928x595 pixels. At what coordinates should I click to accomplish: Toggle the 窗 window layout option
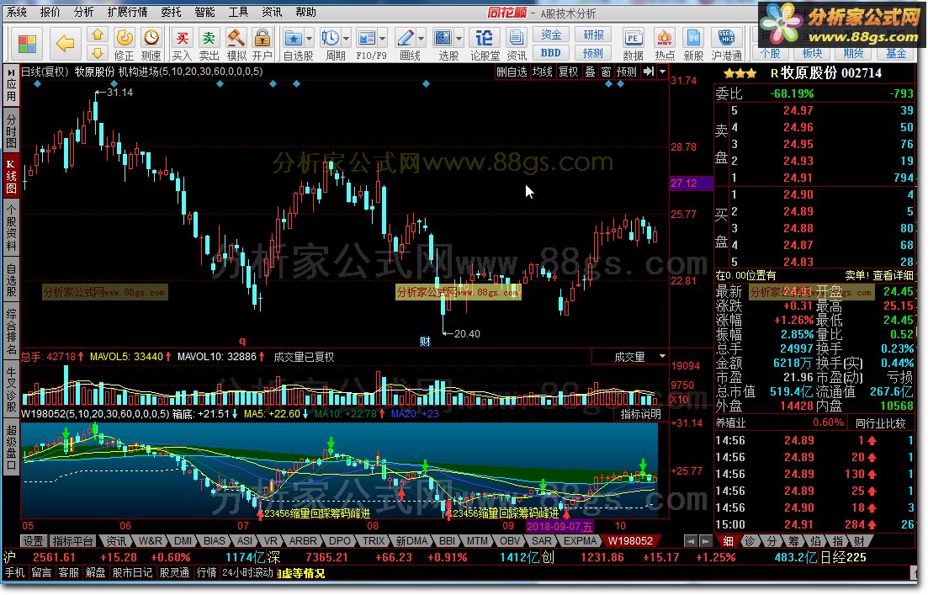tap(606, 72)
